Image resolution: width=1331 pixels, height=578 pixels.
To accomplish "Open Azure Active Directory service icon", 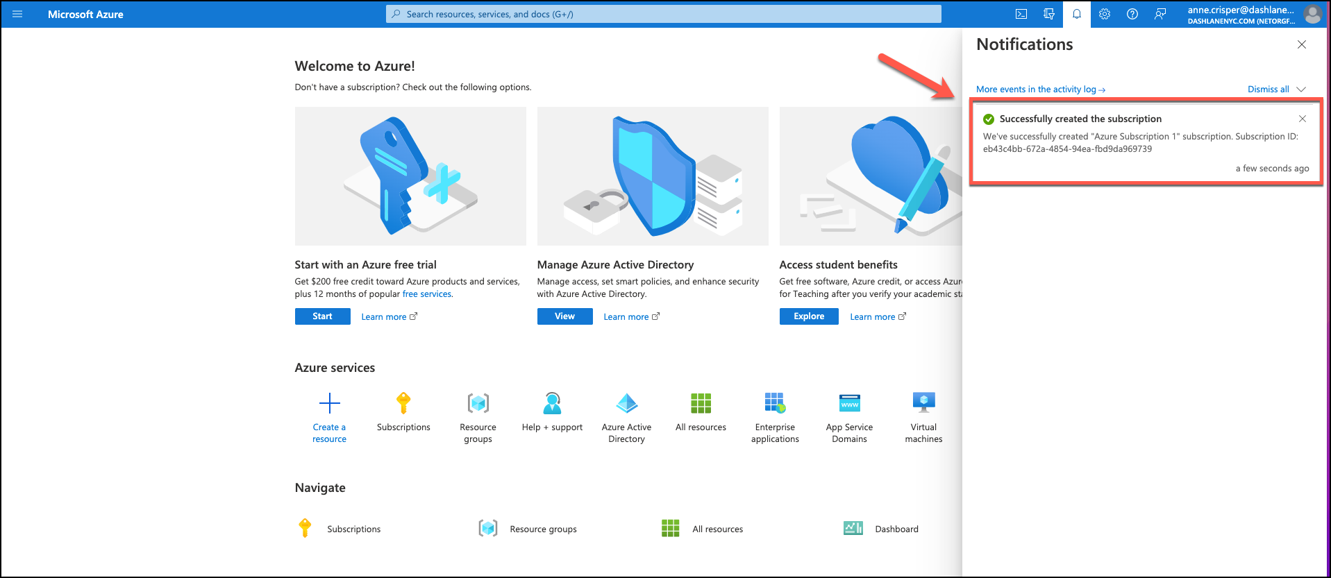I will tap(626, 403).
